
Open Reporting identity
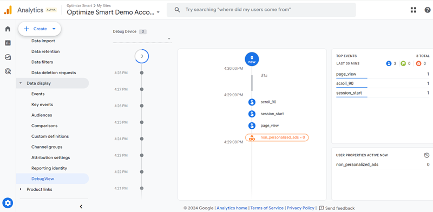[49, 168]
